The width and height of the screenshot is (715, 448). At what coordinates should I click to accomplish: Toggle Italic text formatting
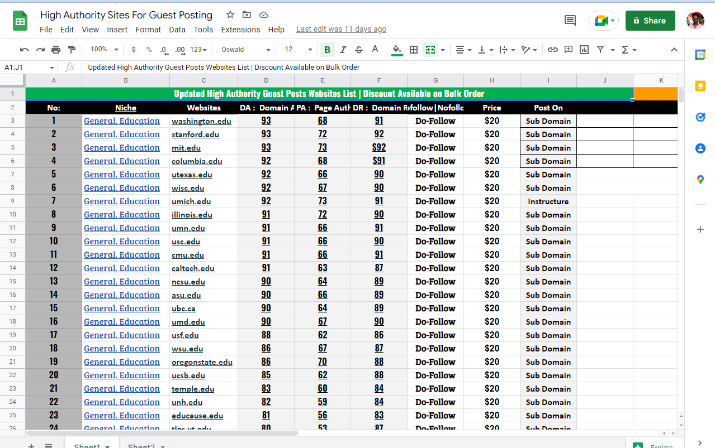343,50
